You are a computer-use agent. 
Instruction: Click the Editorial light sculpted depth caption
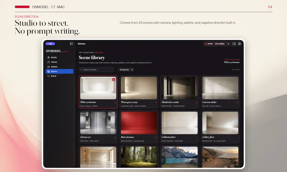coord(173,106)
